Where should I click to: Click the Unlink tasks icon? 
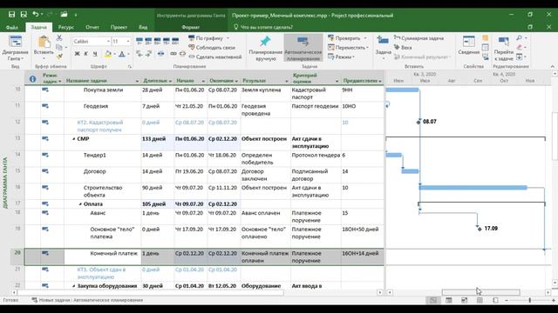[182, 54]
